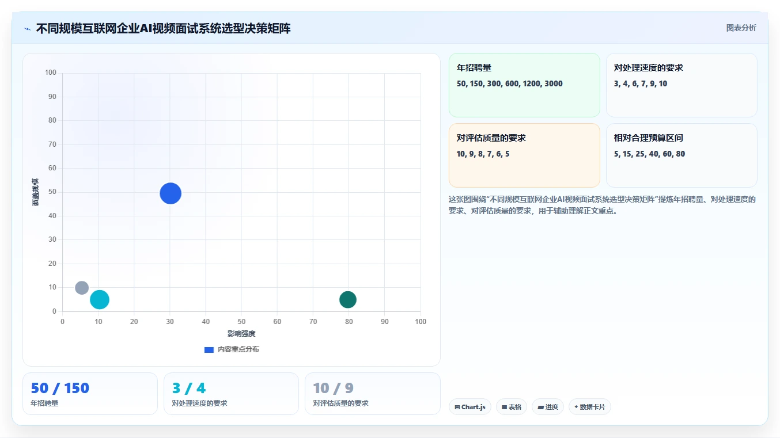
Task: Click the description paragraph starting 这张图围绕
Action: point(602,205)
